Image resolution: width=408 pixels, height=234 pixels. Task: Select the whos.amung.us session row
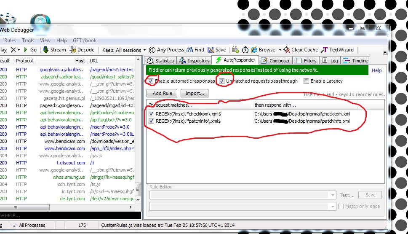[67, 177]
